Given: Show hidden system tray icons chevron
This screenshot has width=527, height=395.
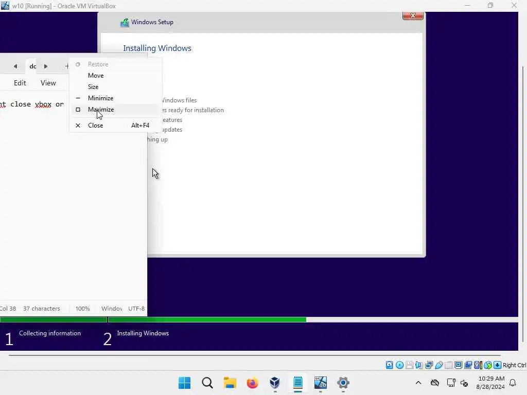Looking at the screenshot, I should click(418, 383).
